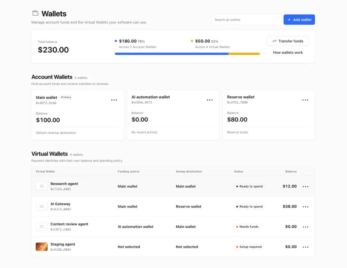Image resolution: width=347 pixels, height=268 pixels.
Task: Select the AI automation wallet card title
Action: [150, 97]
